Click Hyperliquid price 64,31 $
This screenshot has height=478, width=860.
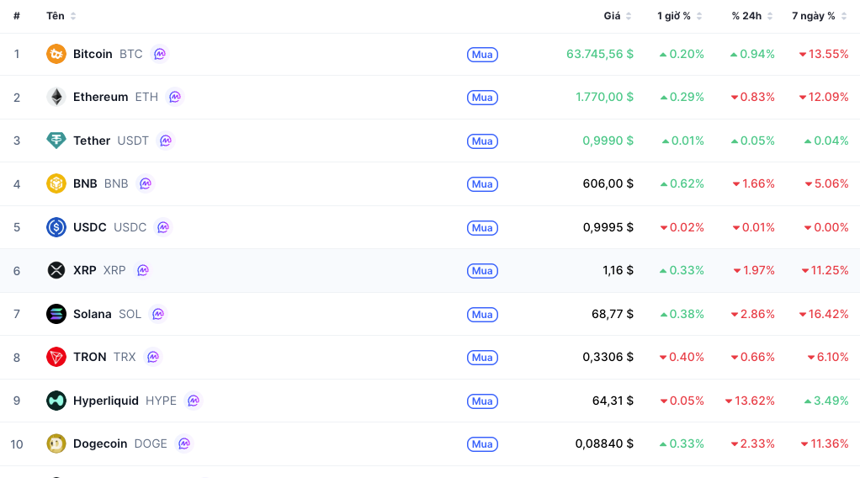(x=613, y=401)
